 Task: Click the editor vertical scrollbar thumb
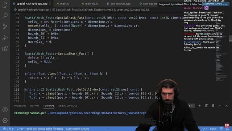click(x=231, y=39)
